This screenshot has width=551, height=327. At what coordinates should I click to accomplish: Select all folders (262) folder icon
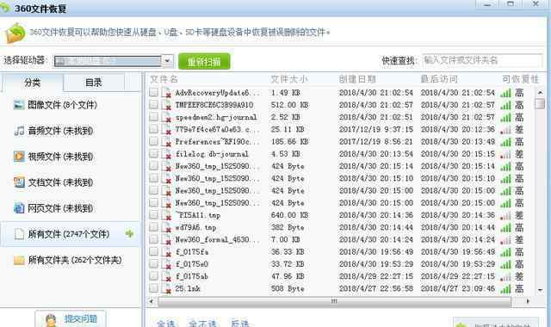coord(19,260)
